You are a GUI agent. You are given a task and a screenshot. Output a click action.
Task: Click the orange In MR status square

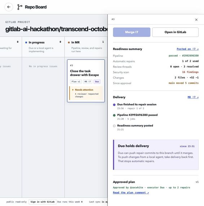point(69,42)
